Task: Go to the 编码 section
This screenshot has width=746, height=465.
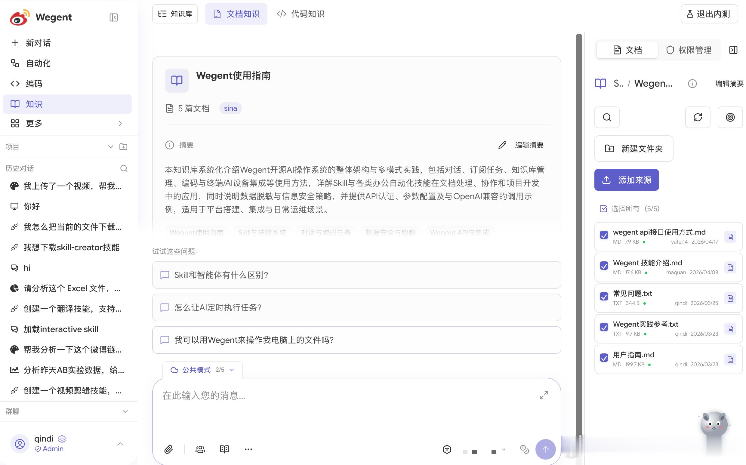Action: coord(67,84)
